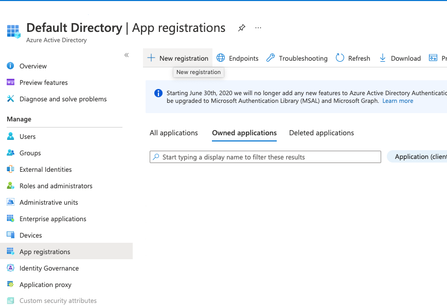Click the Overview info icon

[x=11, y=66]
